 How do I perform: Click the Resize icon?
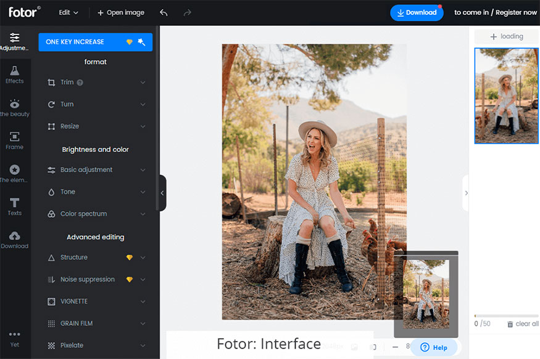coord(51,126)
